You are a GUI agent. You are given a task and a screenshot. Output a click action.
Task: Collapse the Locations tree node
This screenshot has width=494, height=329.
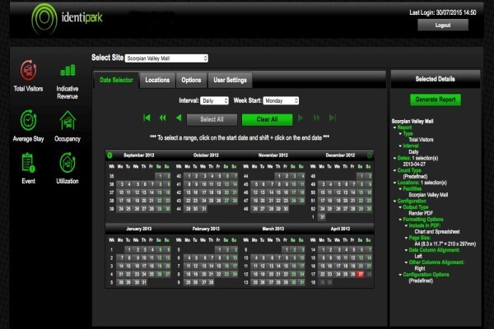click(x=394, y=183)
